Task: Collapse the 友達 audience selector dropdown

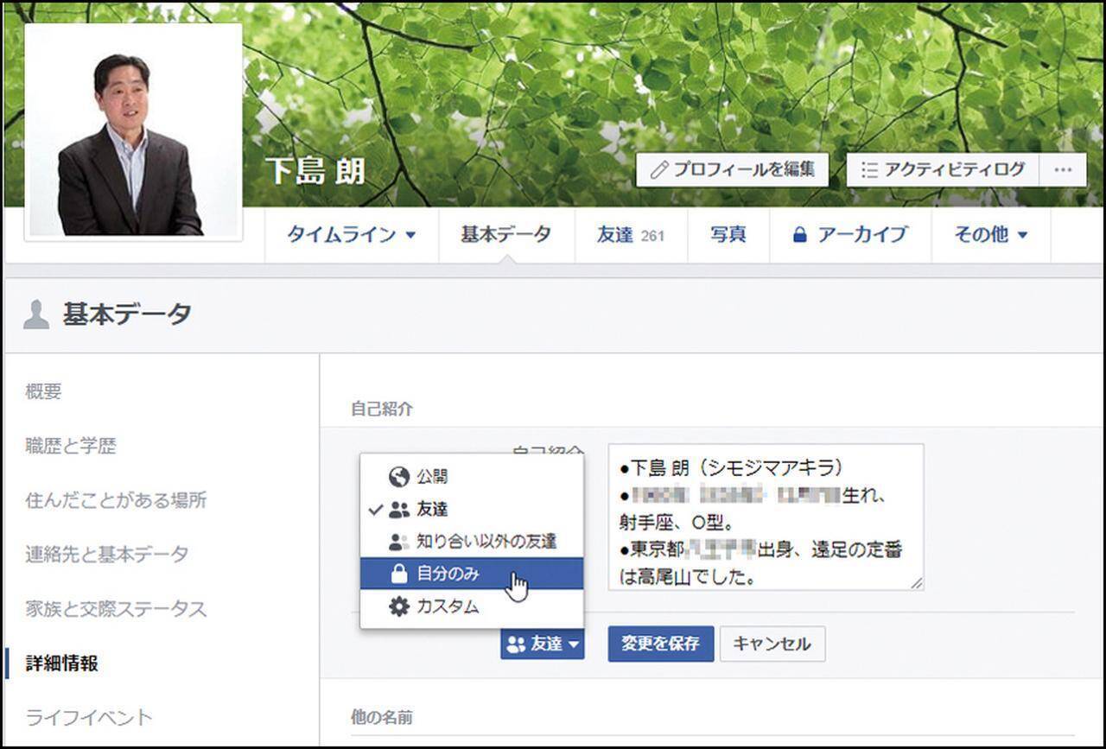Action: 542,644
